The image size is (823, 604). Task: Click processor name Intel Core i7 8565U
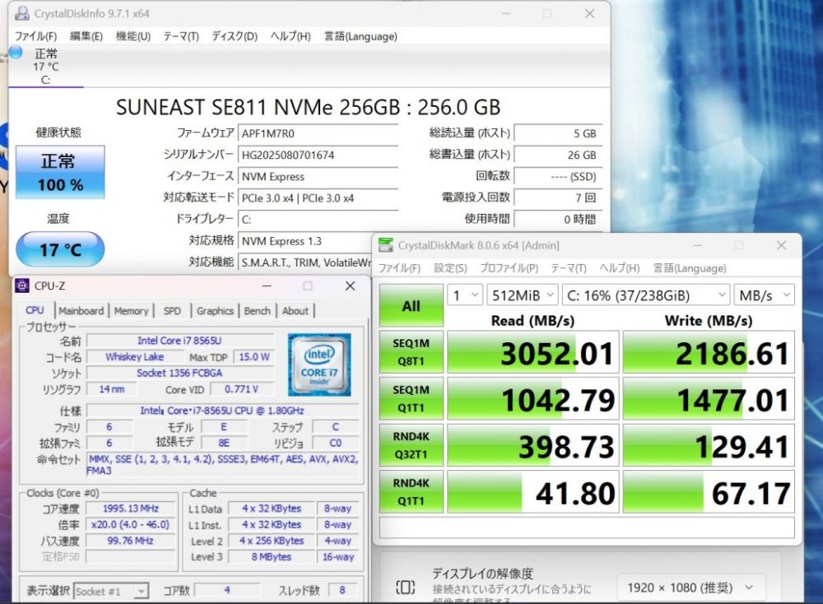tap(179, 341)
